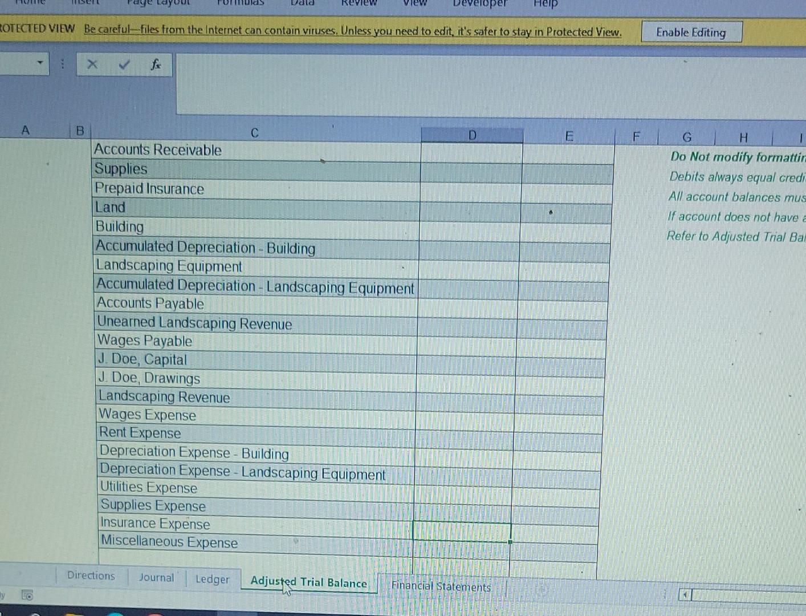Viewport: 806px width, 616px height.
Task: Click the Insert Function fx icon
Action: (x=154, y=64)
